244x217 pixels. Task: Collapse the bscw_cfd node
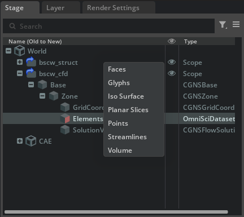pyautogui.click(x=20, y=73)
